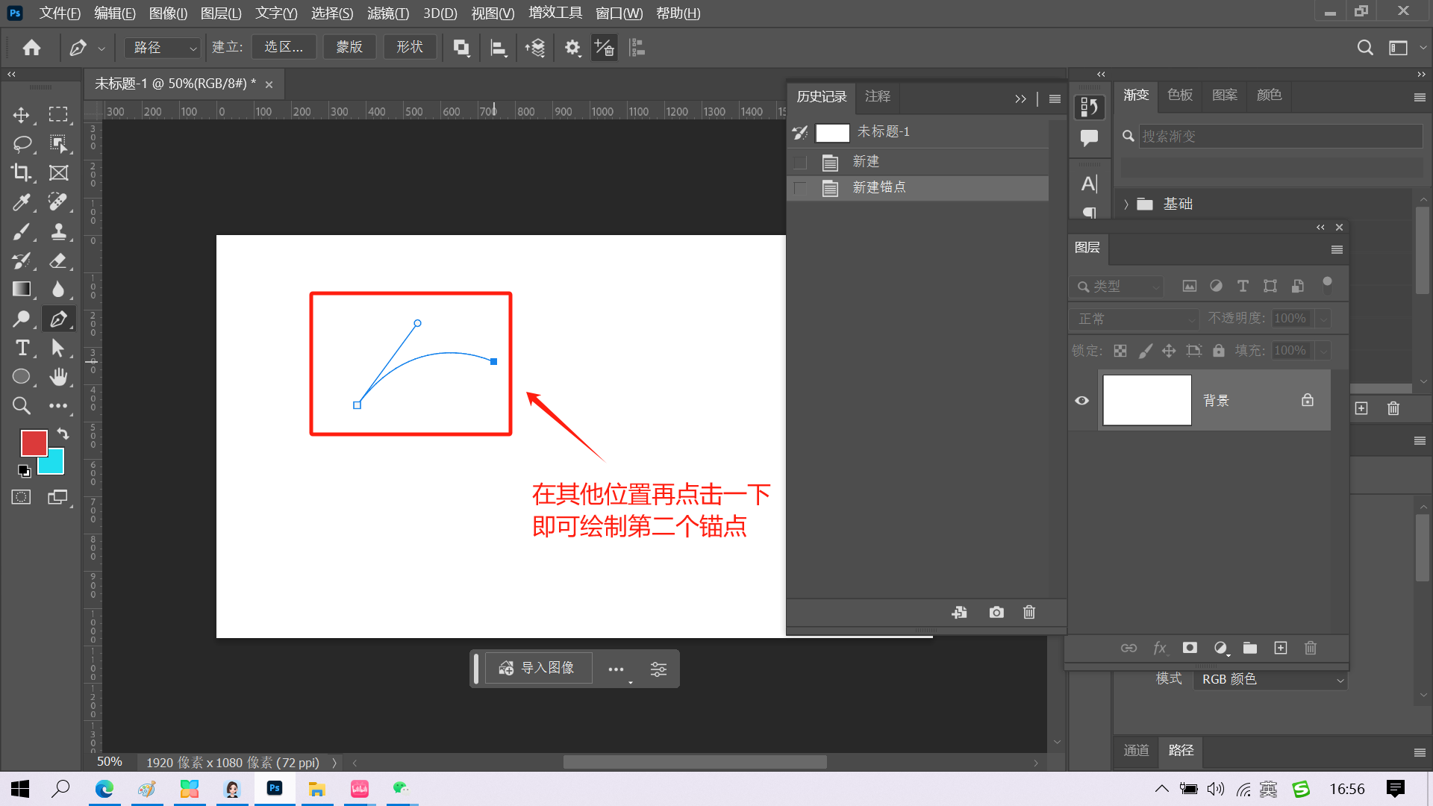Select the Hand tool
Viewport: 1433px width, 806px height.
coord(58,376)
